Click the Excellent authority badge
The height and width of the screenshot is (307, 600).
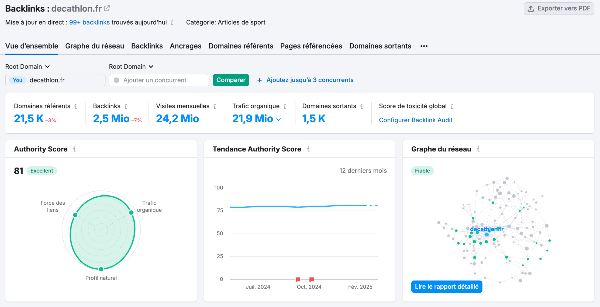pos(42,171)
